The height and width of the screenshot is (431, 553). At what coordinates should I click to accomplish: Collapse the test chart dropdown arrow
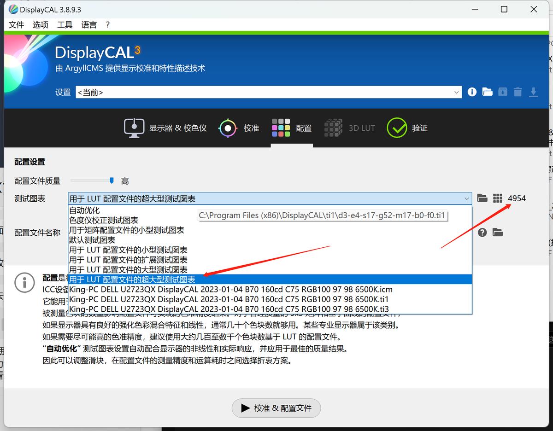click(x=467, y=198)
